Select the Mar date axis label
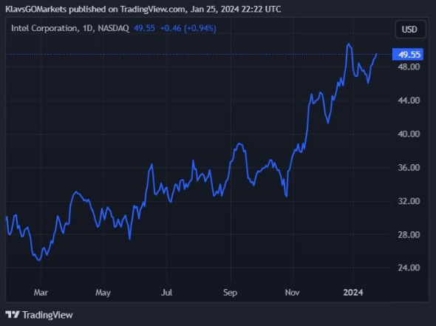This screenshot has width=436, height=326. (41, 292)
